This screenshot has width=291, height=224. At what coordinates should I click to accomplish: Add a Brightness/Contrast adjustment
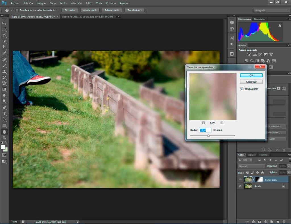pyautogui.click(x=249, y=55)
